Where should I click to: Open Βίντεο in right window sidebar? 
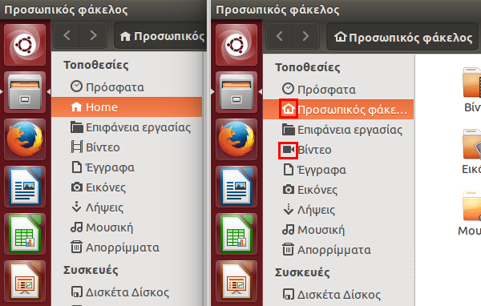pos(338,150)
